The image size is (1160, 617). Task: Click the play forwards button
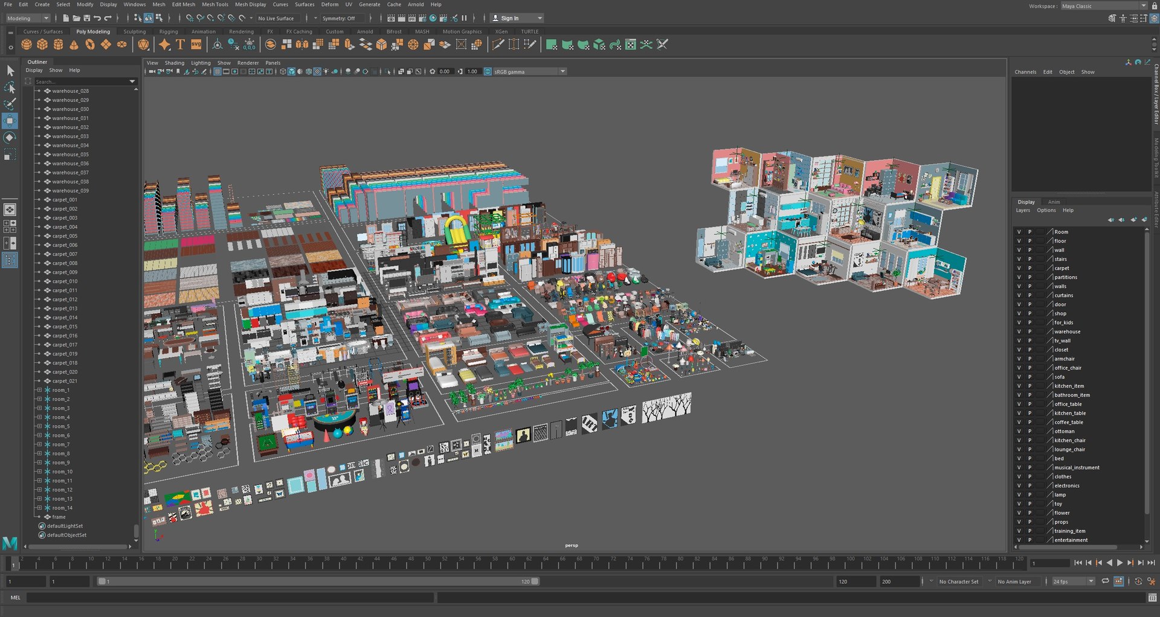1120,563
